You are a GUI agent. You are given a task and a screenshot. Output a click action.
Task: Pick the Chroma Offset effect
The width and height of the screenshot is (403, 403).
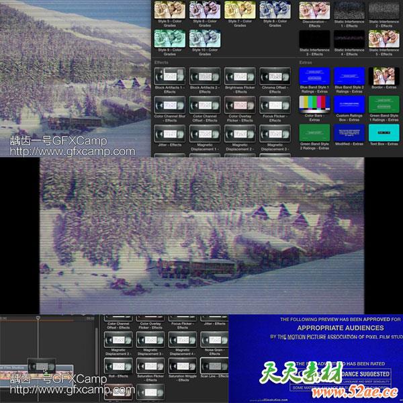click(275, 76)
